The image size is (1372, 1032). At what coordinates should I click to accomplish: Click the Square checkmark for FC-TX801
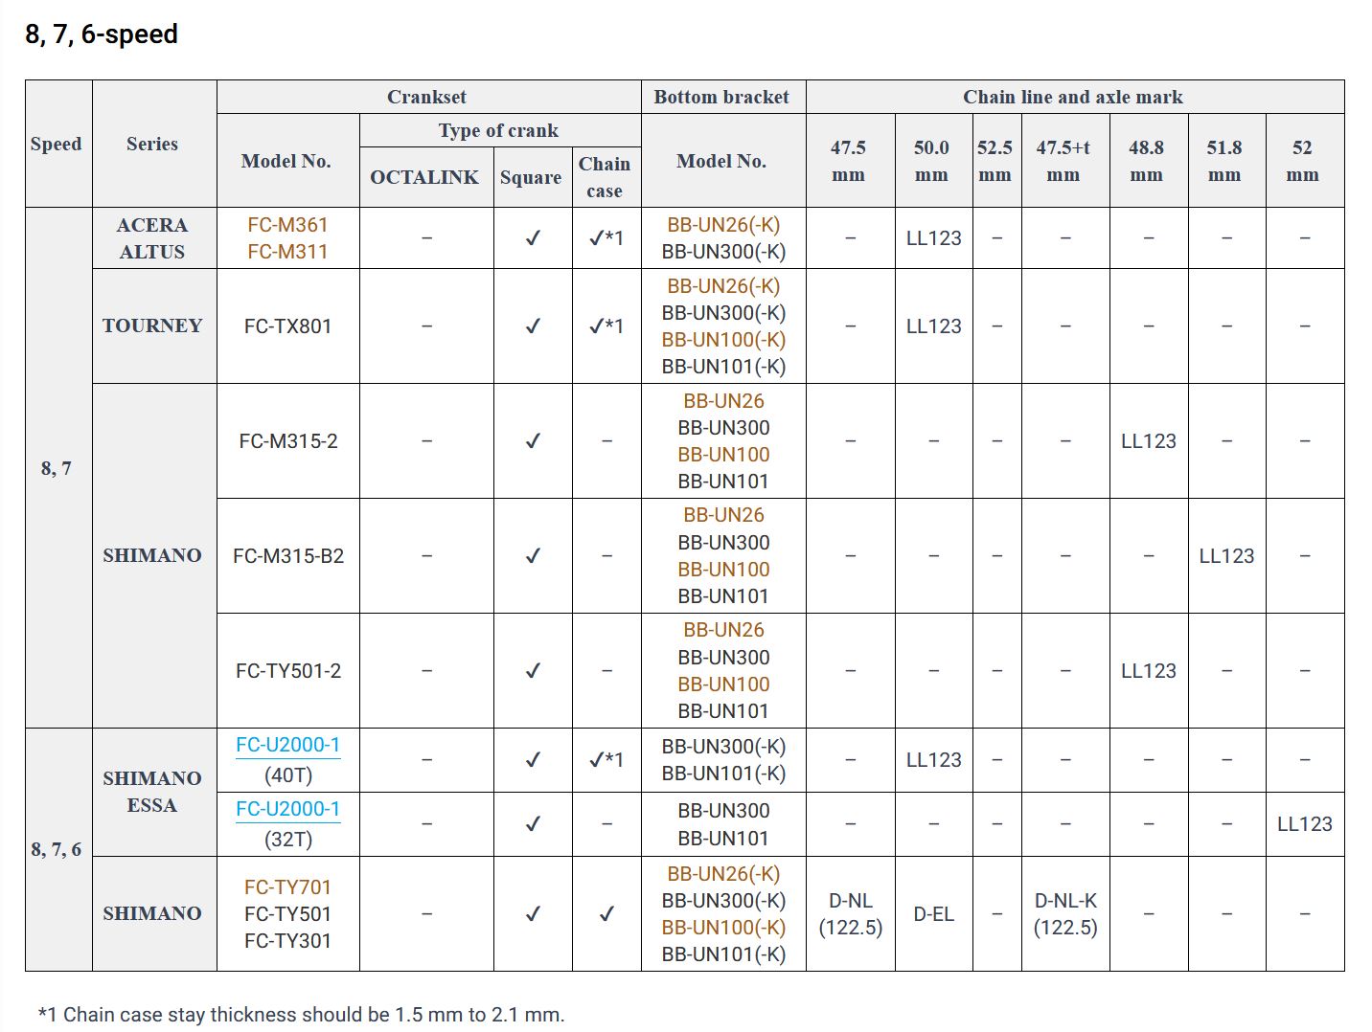(533, 326)
